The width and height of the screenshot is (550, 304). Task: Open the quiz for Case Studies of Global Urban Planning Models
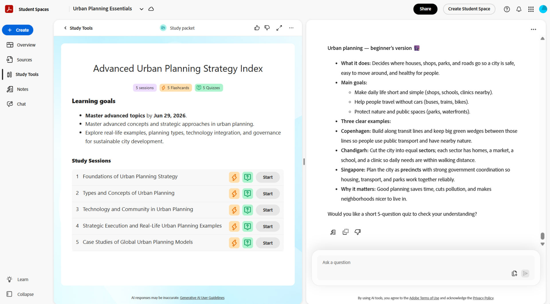pyautogui.click(x=247, y=243)
